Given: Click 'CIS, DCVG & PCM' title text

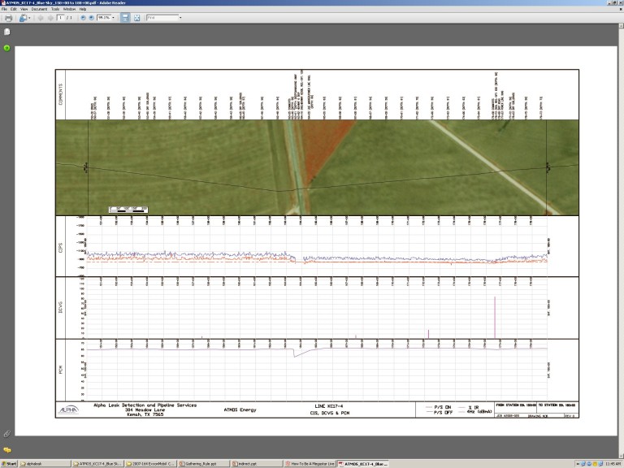Looking at the screenshot, I should click(330, 413).
